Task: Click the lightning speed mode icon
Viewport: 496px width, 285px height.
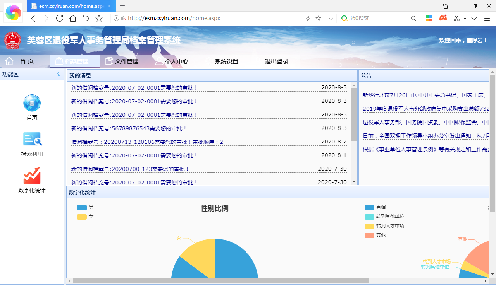Action: (x=308, y=18)
